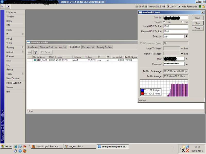Click the padlock icon in top-right corner
206x154 pixels.
coord(203,6)
